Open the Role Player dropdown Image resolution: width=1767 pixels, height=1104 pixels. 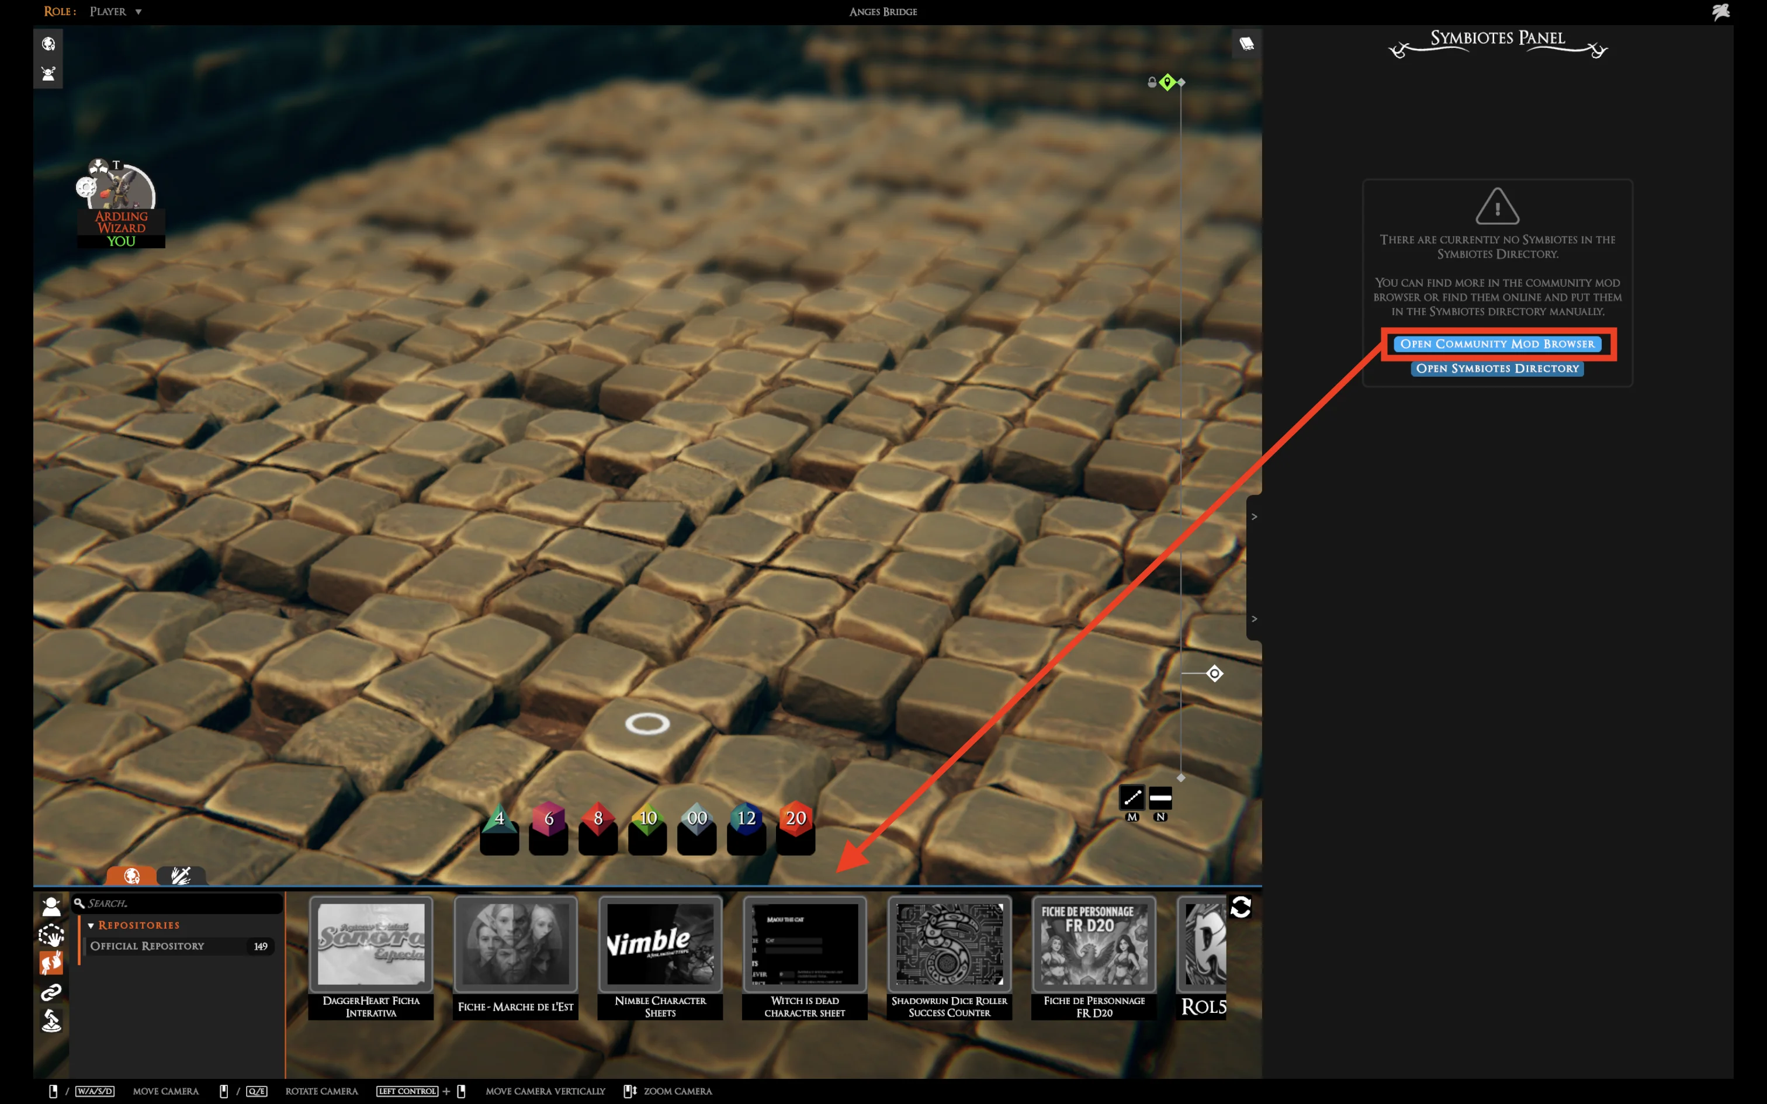click(x=115, y=12)
